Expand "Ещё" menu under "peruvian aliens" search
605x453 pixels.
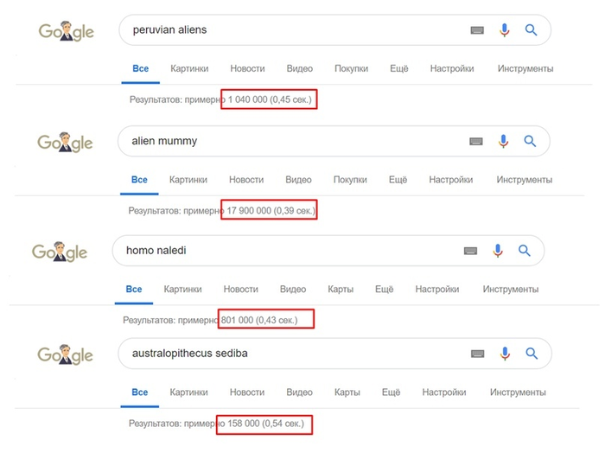click(x=398, y=68)
